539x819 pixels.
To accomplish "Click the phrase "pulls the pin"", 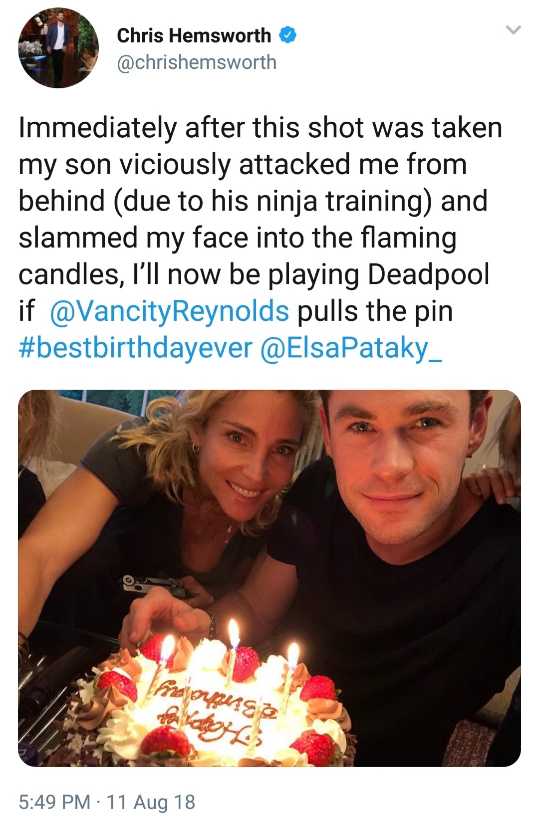I will tap(375, 311).
